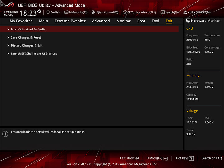The image size is (224, 168).
Task: Click the BCLK Freq value 100.00 MHz
Action: point(193,52)
